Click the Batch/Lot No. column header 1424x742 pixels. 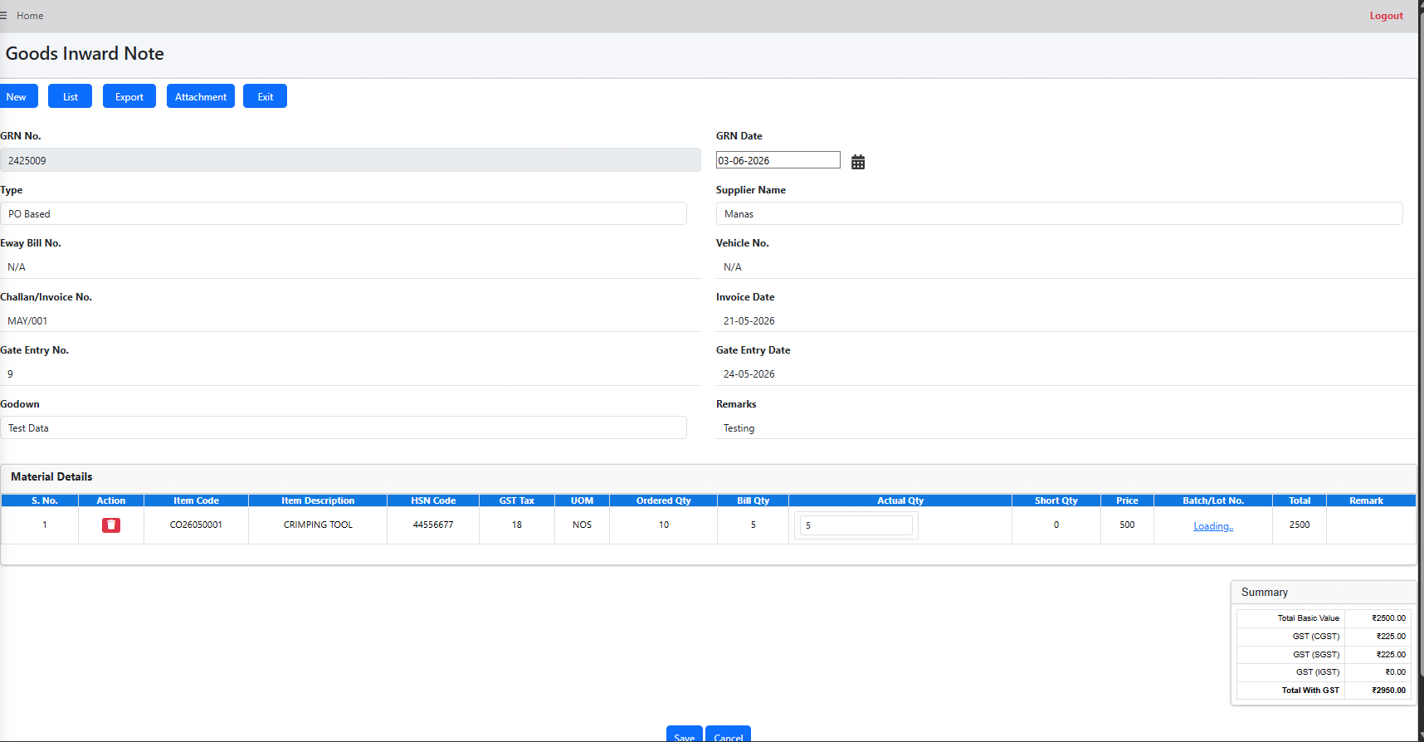click(x=1213, y=500)
